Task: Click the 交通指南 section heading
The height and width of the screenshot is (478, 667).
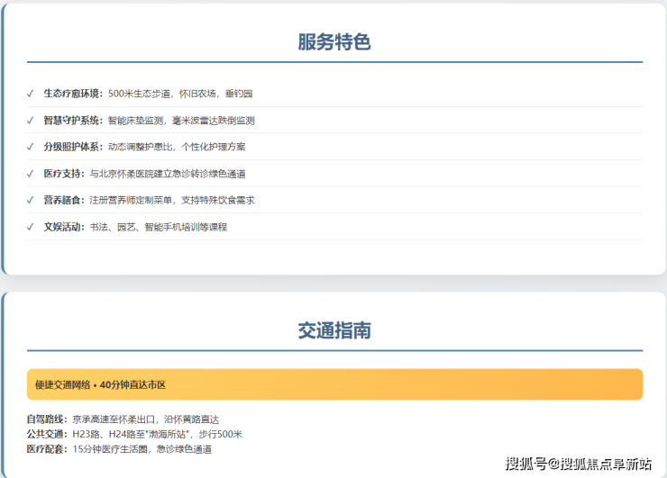Action: [x=334, y=330]
